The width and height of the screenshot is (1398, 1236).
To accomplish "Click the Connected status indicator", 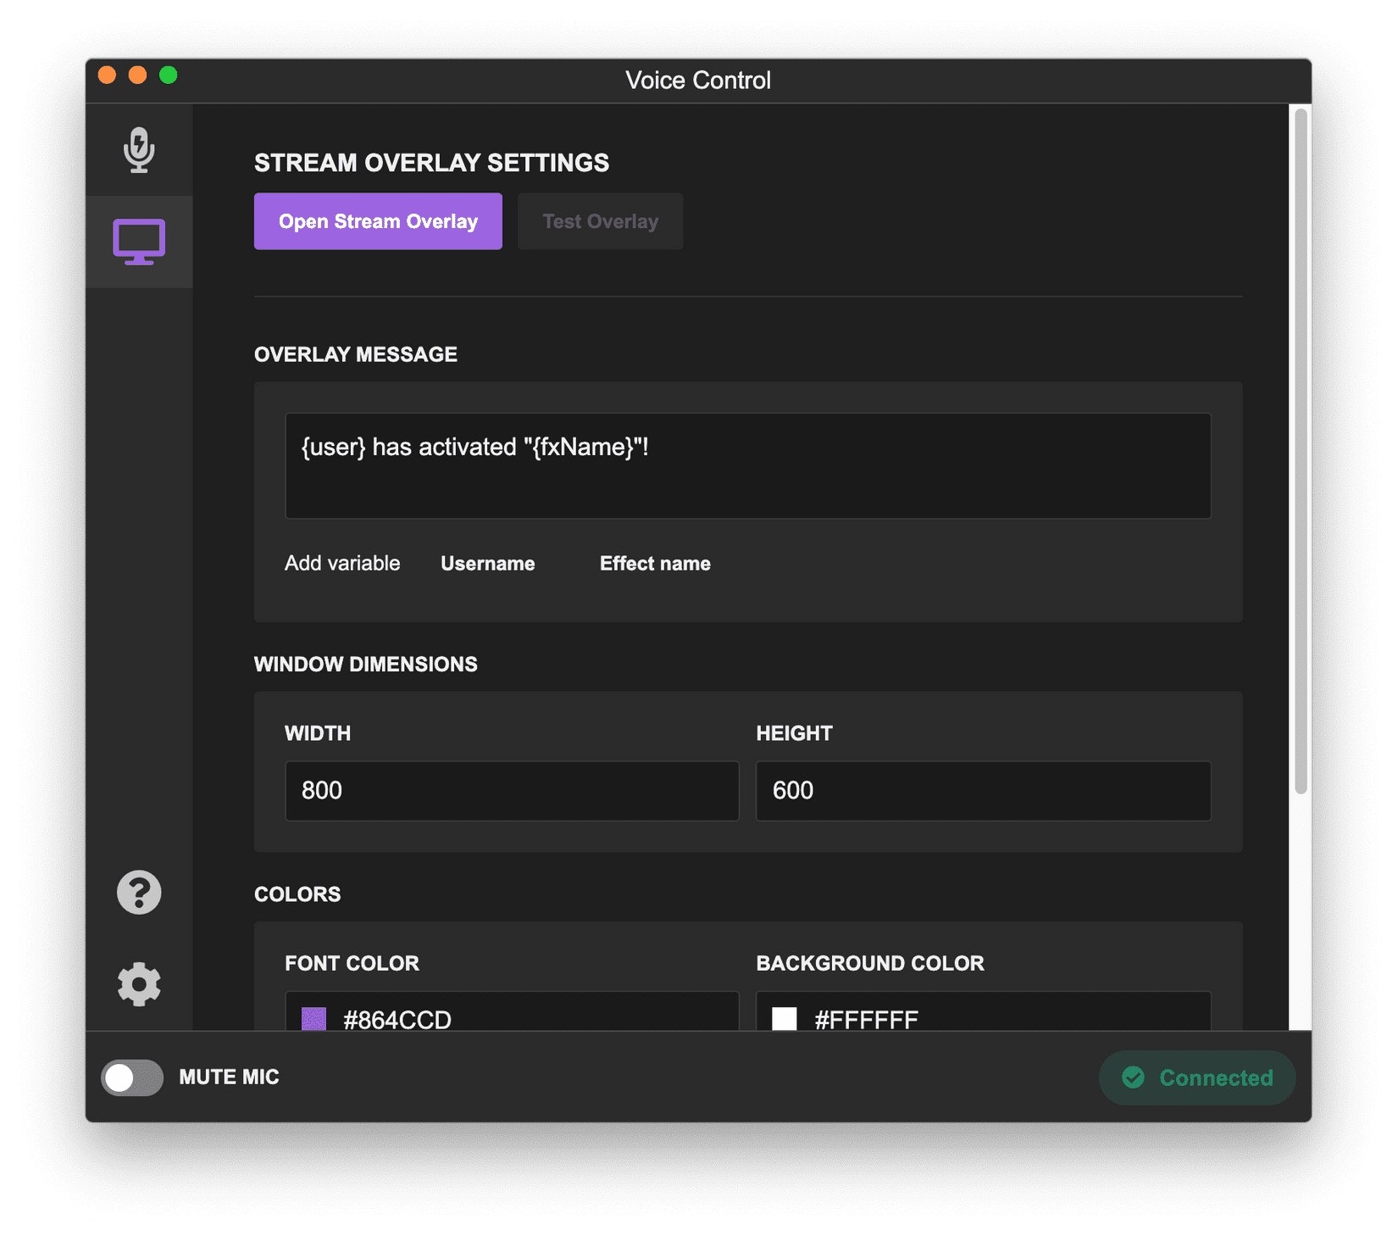I will (x=1196, y=1077).
